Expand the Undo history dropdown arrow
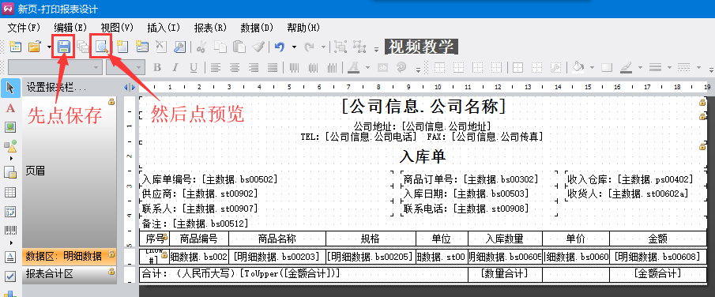715x297 pixels. [294, 47]
